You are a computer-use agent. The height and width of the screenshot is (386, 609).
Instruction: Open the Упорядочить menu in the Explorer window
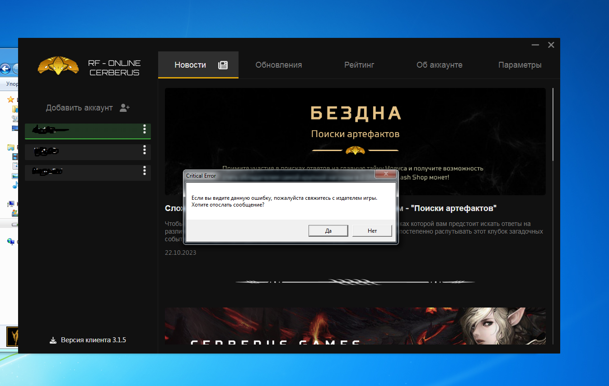(12, 84)
